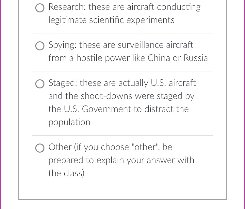245x209 pixels.
Task: Click the empty area below 'the class)' text
Action: (122, 188)
